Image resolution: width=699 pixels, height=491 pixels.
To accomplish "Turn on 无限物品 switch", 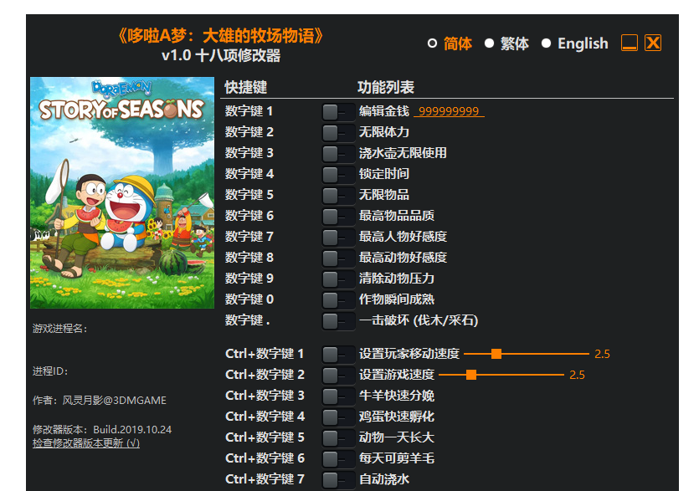I will (x=338, y=196).
